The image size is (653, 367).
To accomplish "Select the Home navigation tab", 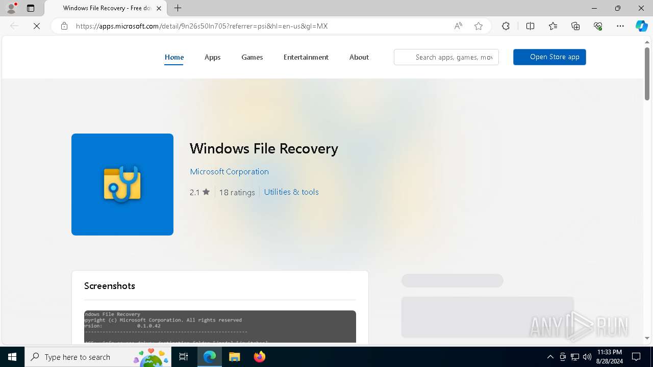I will coord(174,57).
